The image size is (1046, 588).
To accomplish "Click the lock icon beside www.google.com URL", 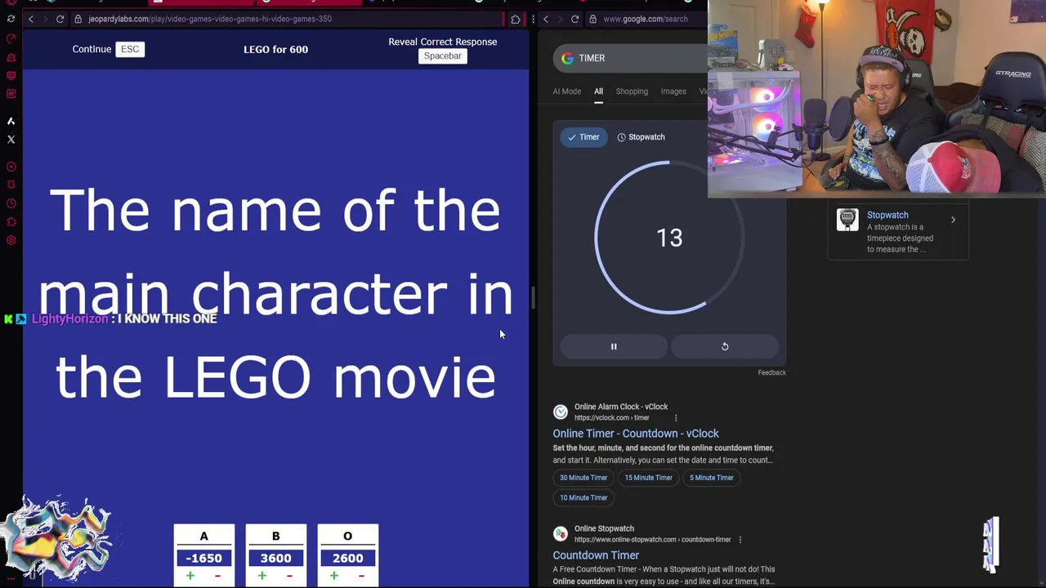I will pyautogui.click(x=592, y=19).
